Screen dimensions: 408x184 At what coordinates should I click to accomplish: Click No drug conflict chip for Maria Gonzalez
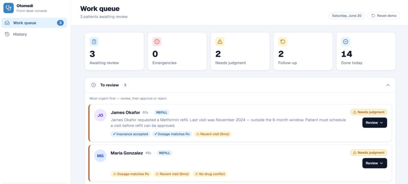(x=210, y=174)
